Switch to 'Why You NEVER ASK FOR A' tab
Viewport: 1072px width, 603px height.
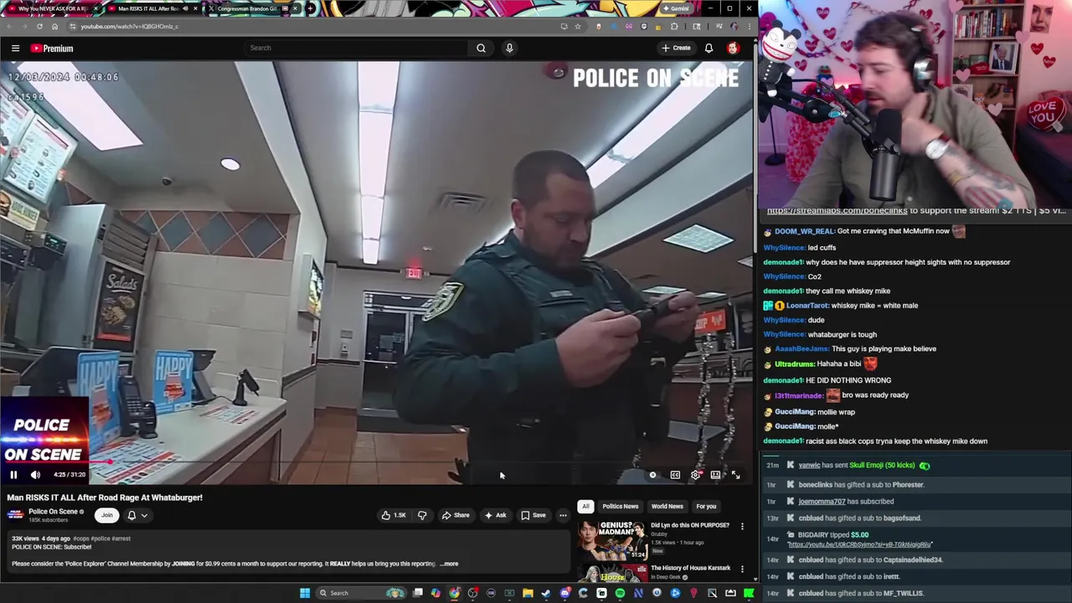click(x=52, y=8)
